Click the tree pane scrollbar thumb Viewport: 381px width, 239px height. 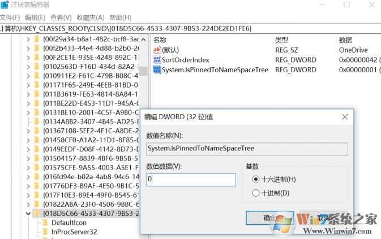coord(144,71)
